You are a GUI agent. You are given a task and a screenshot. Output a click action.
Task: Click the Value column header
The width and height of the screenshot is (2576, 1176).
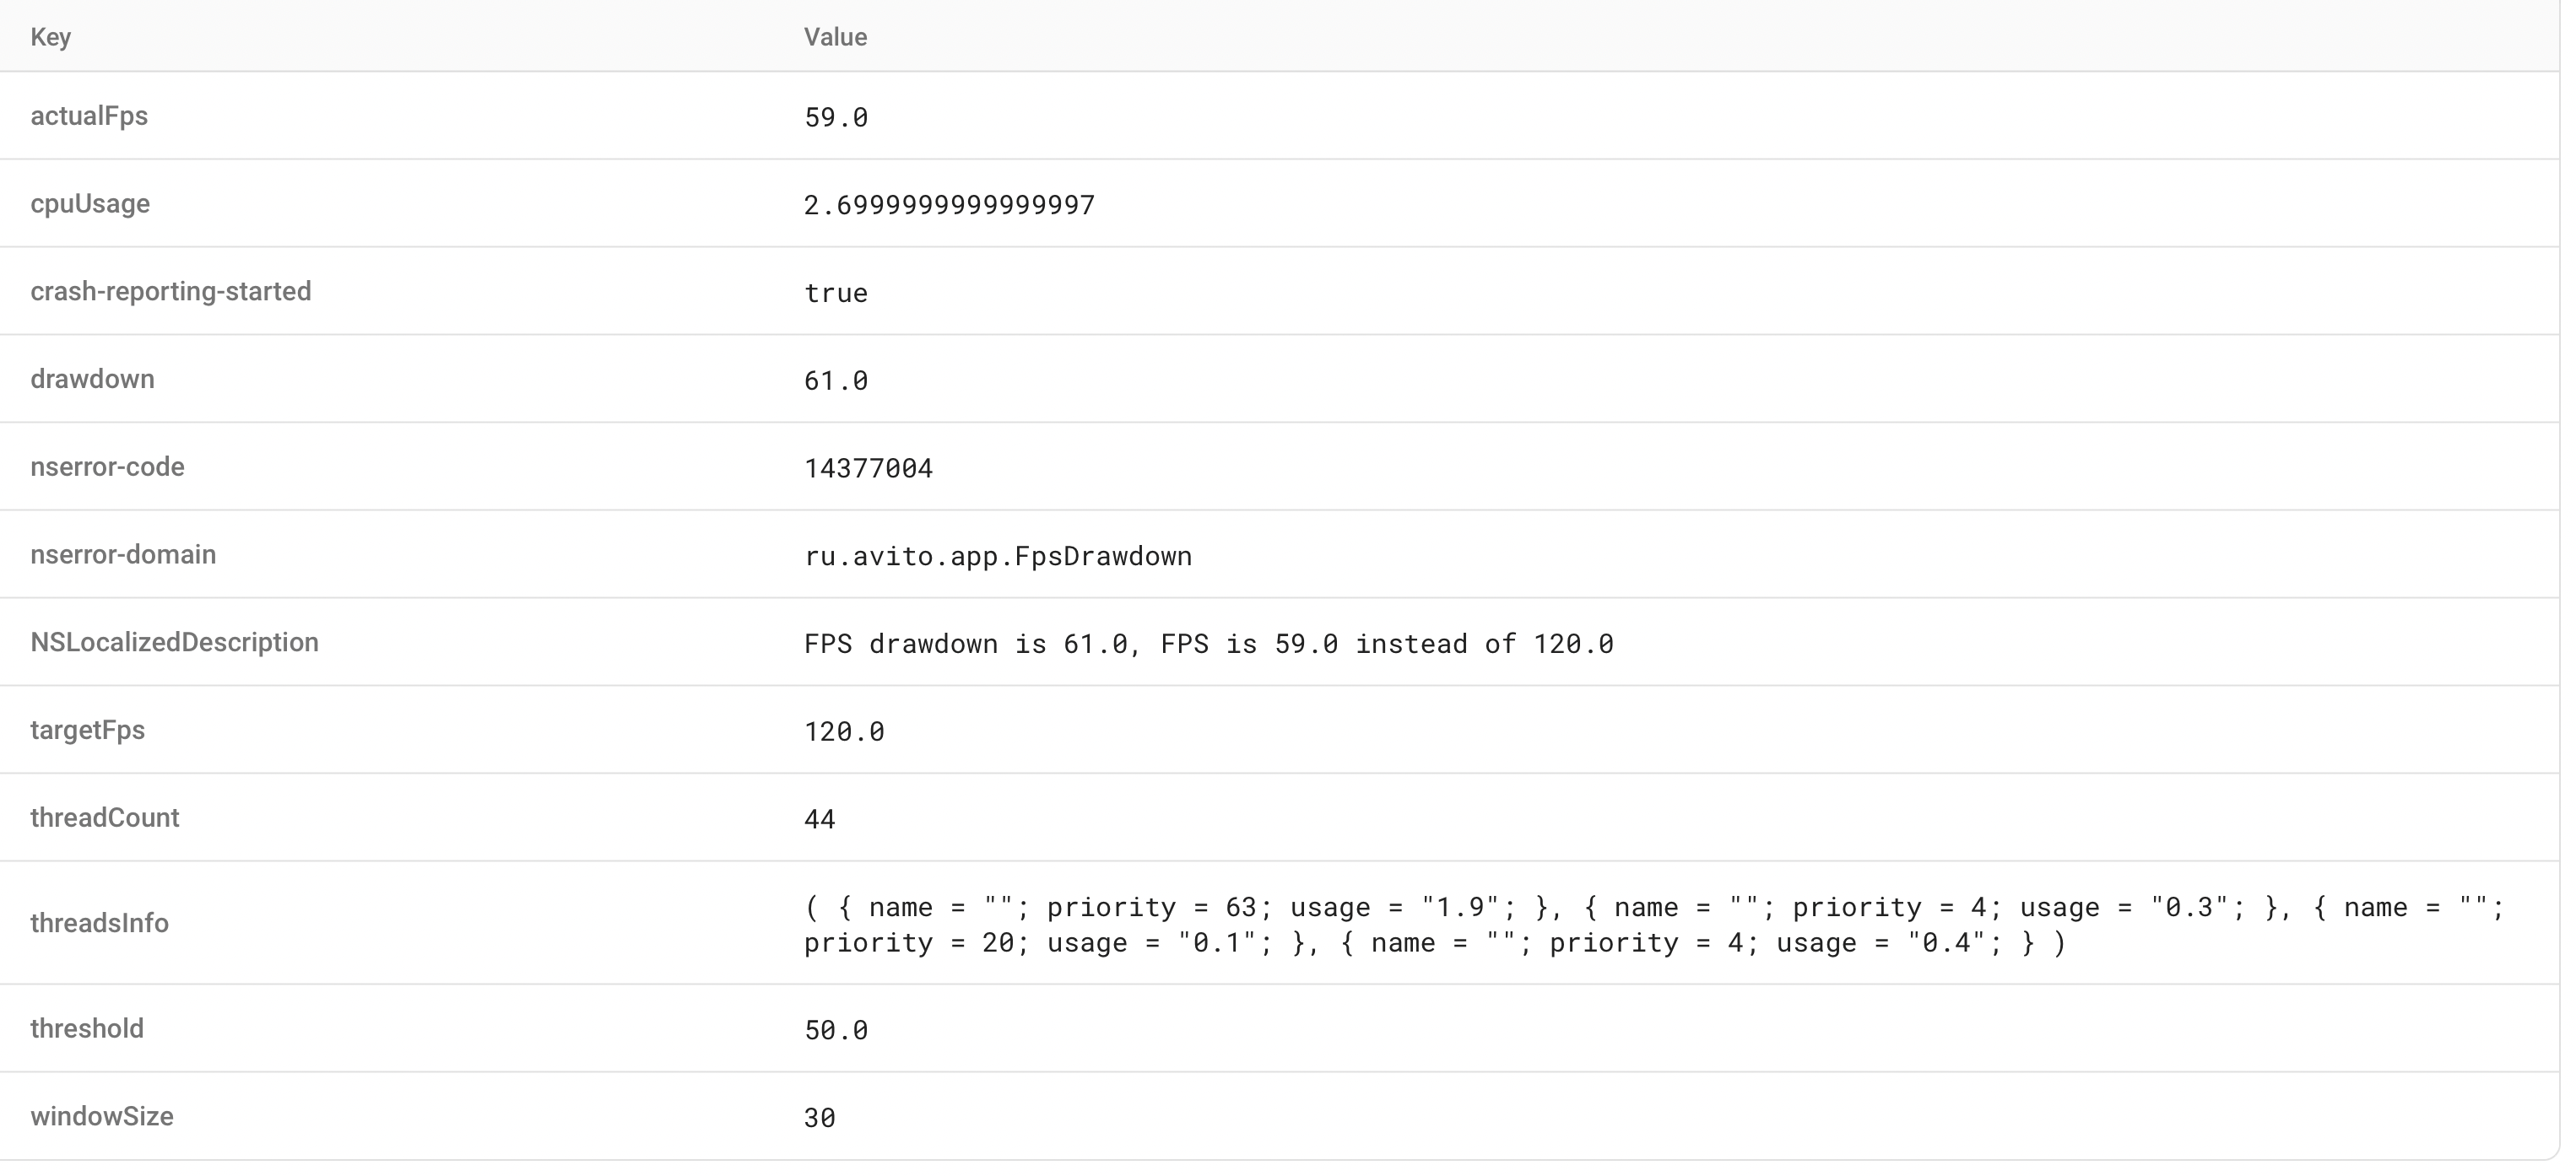[x=835, y=37]
